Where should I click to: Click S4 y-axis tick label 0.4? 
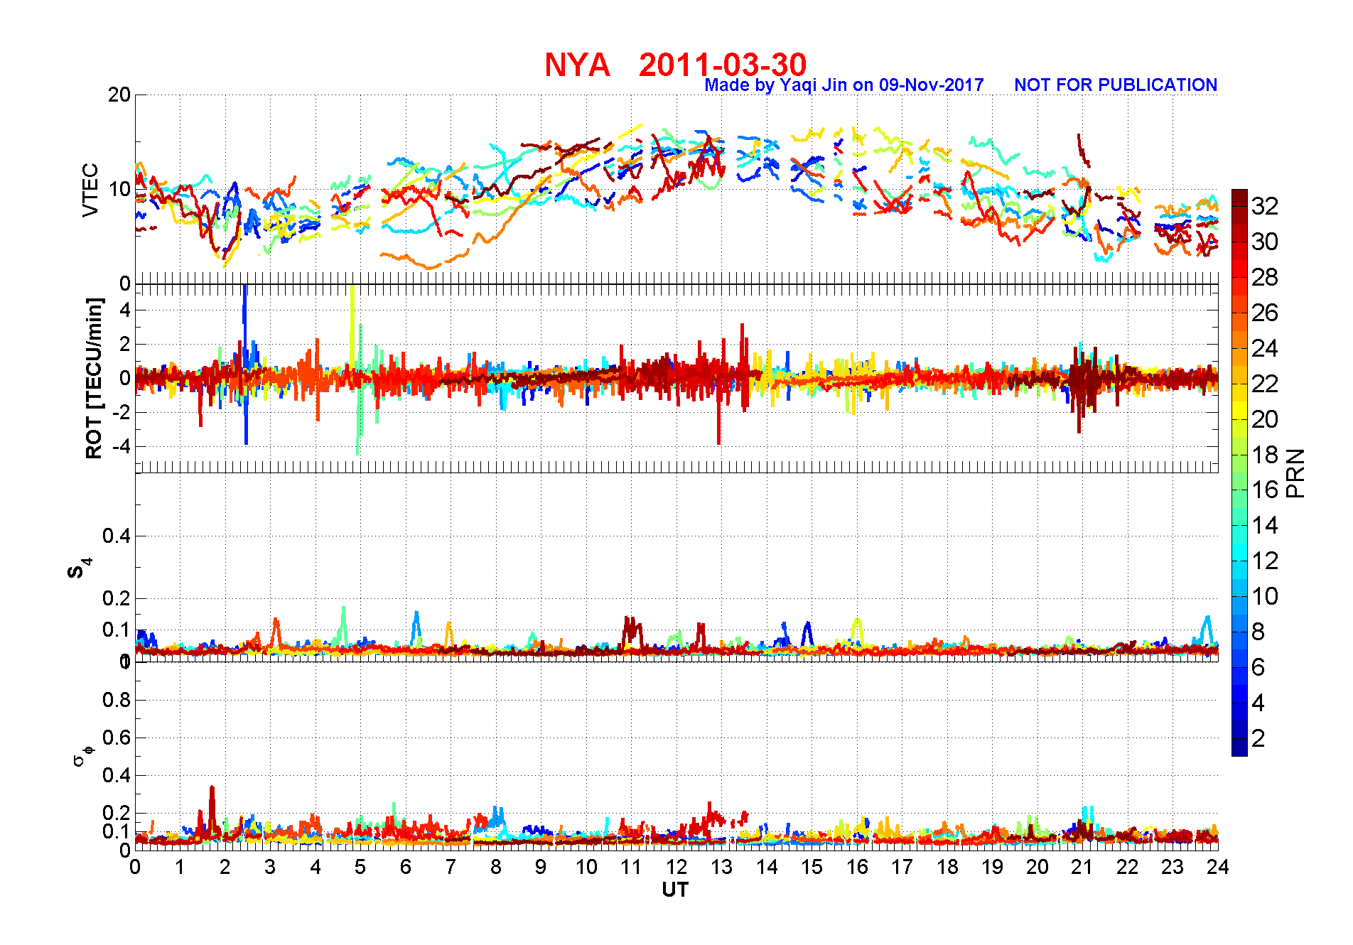(x=117, y=536)
